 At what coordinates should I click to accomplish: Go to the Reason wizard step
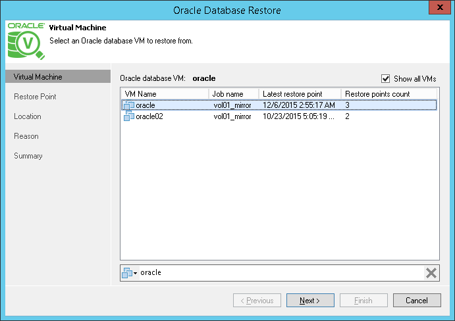[26, 136]
